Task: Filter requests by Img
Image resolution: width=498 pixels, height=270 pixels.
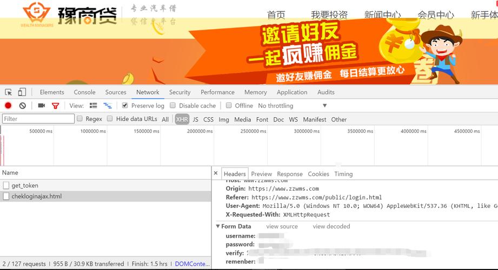Action: tap(224, 119)
